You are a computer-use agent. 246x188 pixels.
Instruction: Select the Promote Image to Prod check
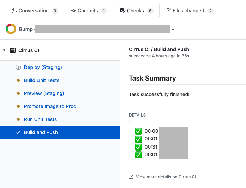tap(50, 106)
